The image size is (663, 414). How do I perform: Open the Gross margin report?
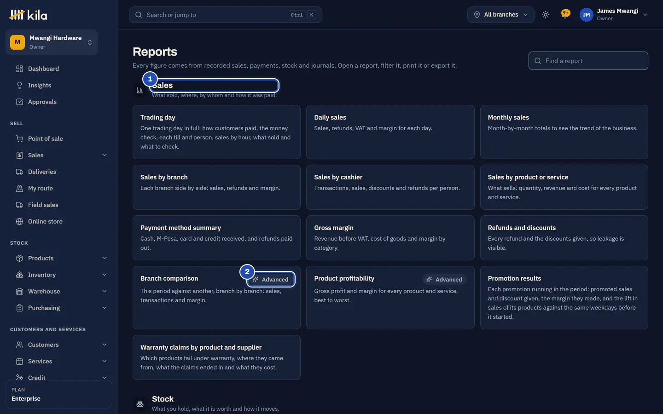pyautogui.click(x=390, y=238)
